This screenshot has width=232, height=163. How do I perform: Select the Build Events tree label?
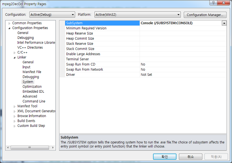point(26,121)
